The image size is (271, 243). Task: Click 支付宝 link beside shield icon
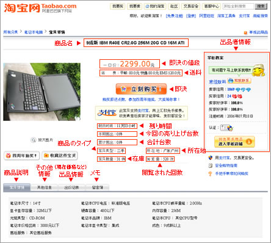225,158
